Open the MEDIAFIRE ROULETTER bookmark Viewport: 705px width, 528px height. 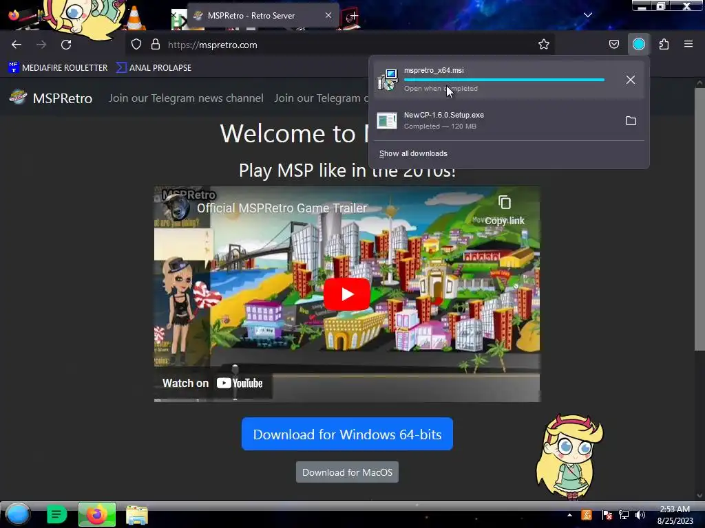[x=58, y=68]
